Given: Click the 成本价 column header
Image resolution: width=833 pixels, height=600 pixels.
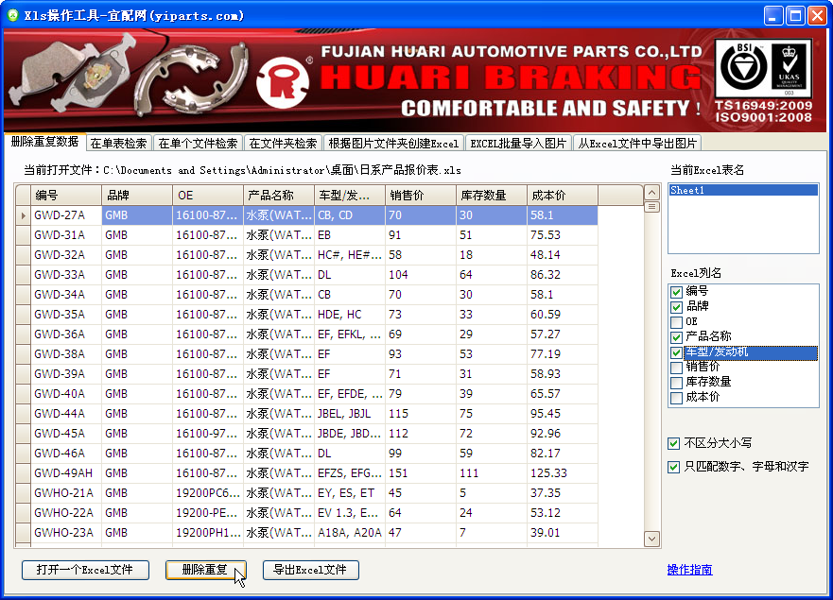Looking at the screenshot, I should 562,196.
